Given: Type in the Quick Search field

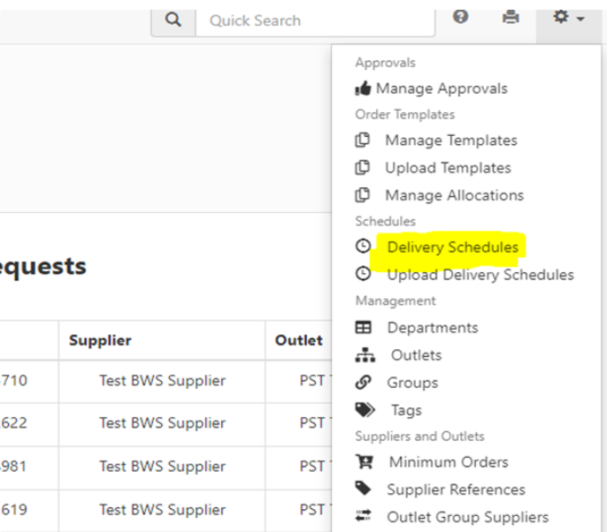Looking at the screenshot, I should coord(319,20).
